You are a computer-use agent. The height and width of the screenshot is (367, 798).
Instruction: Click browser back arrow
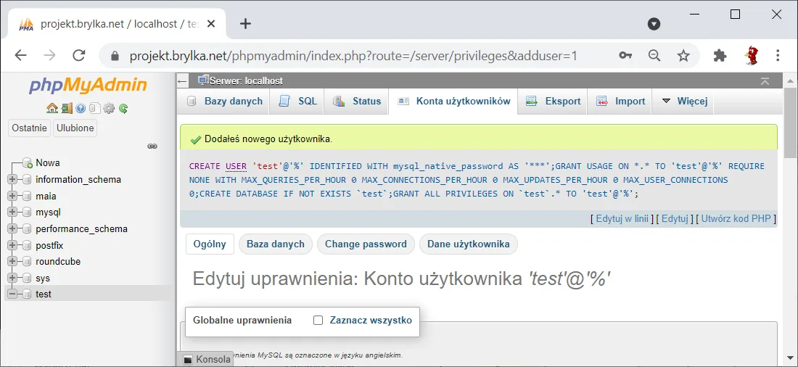(x=20, y=55)
